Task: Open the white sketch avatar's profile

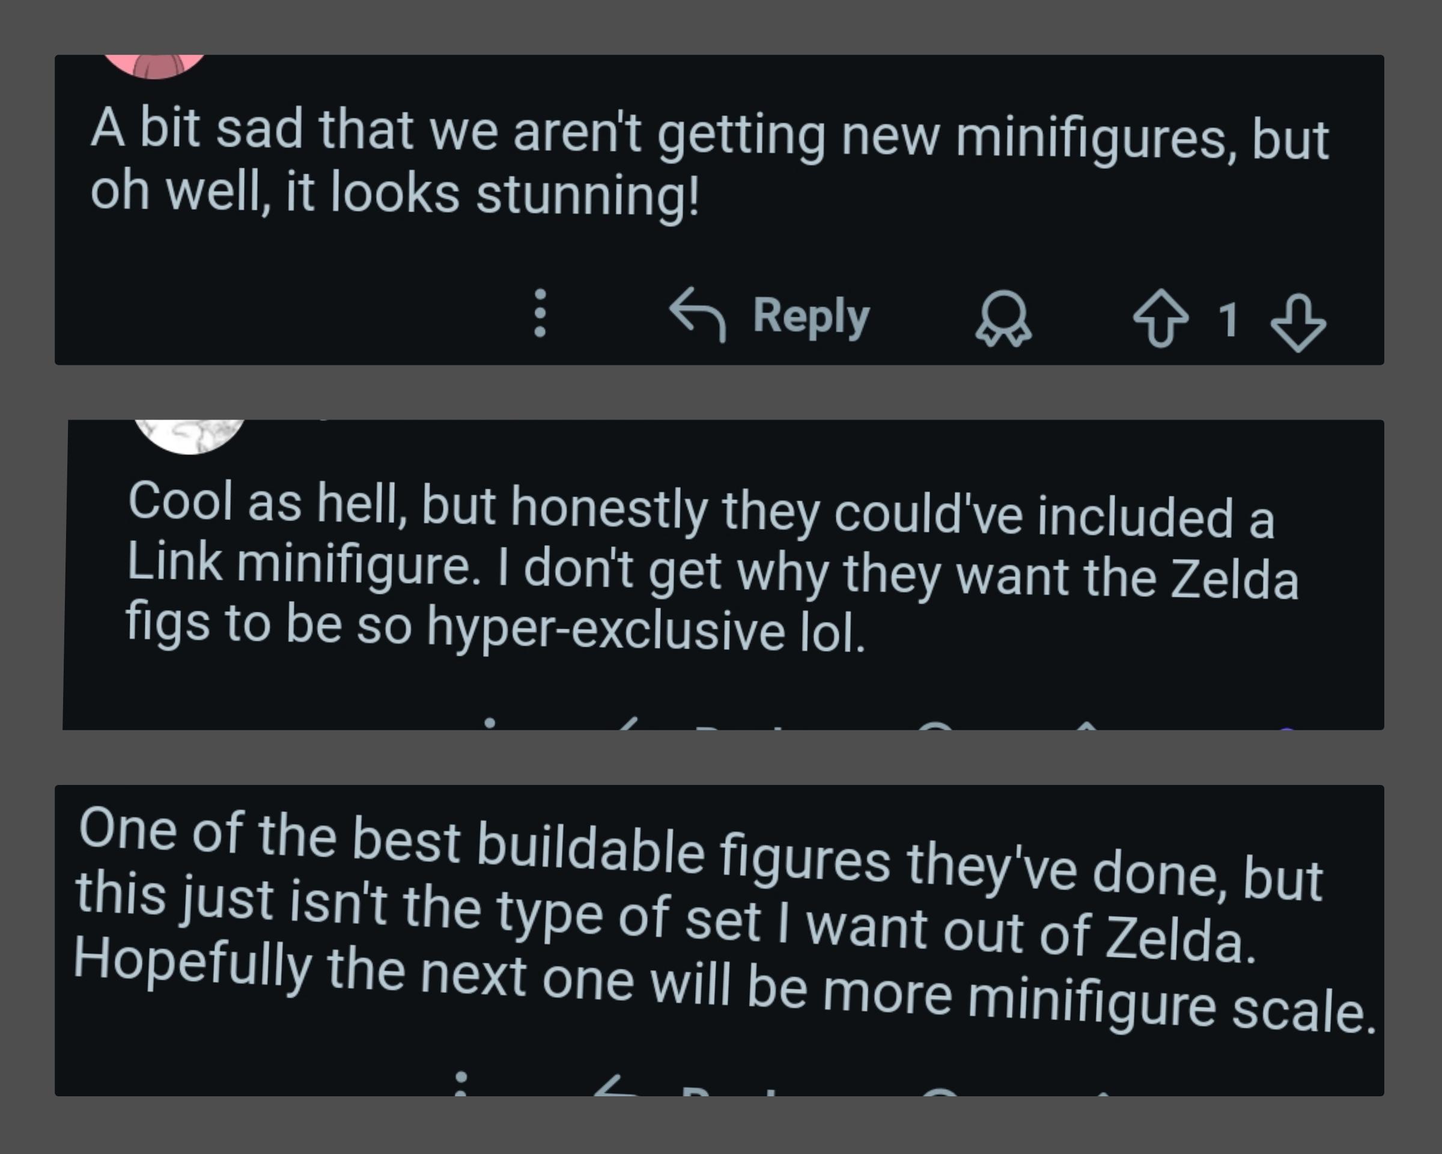Action: pos(189,437)
